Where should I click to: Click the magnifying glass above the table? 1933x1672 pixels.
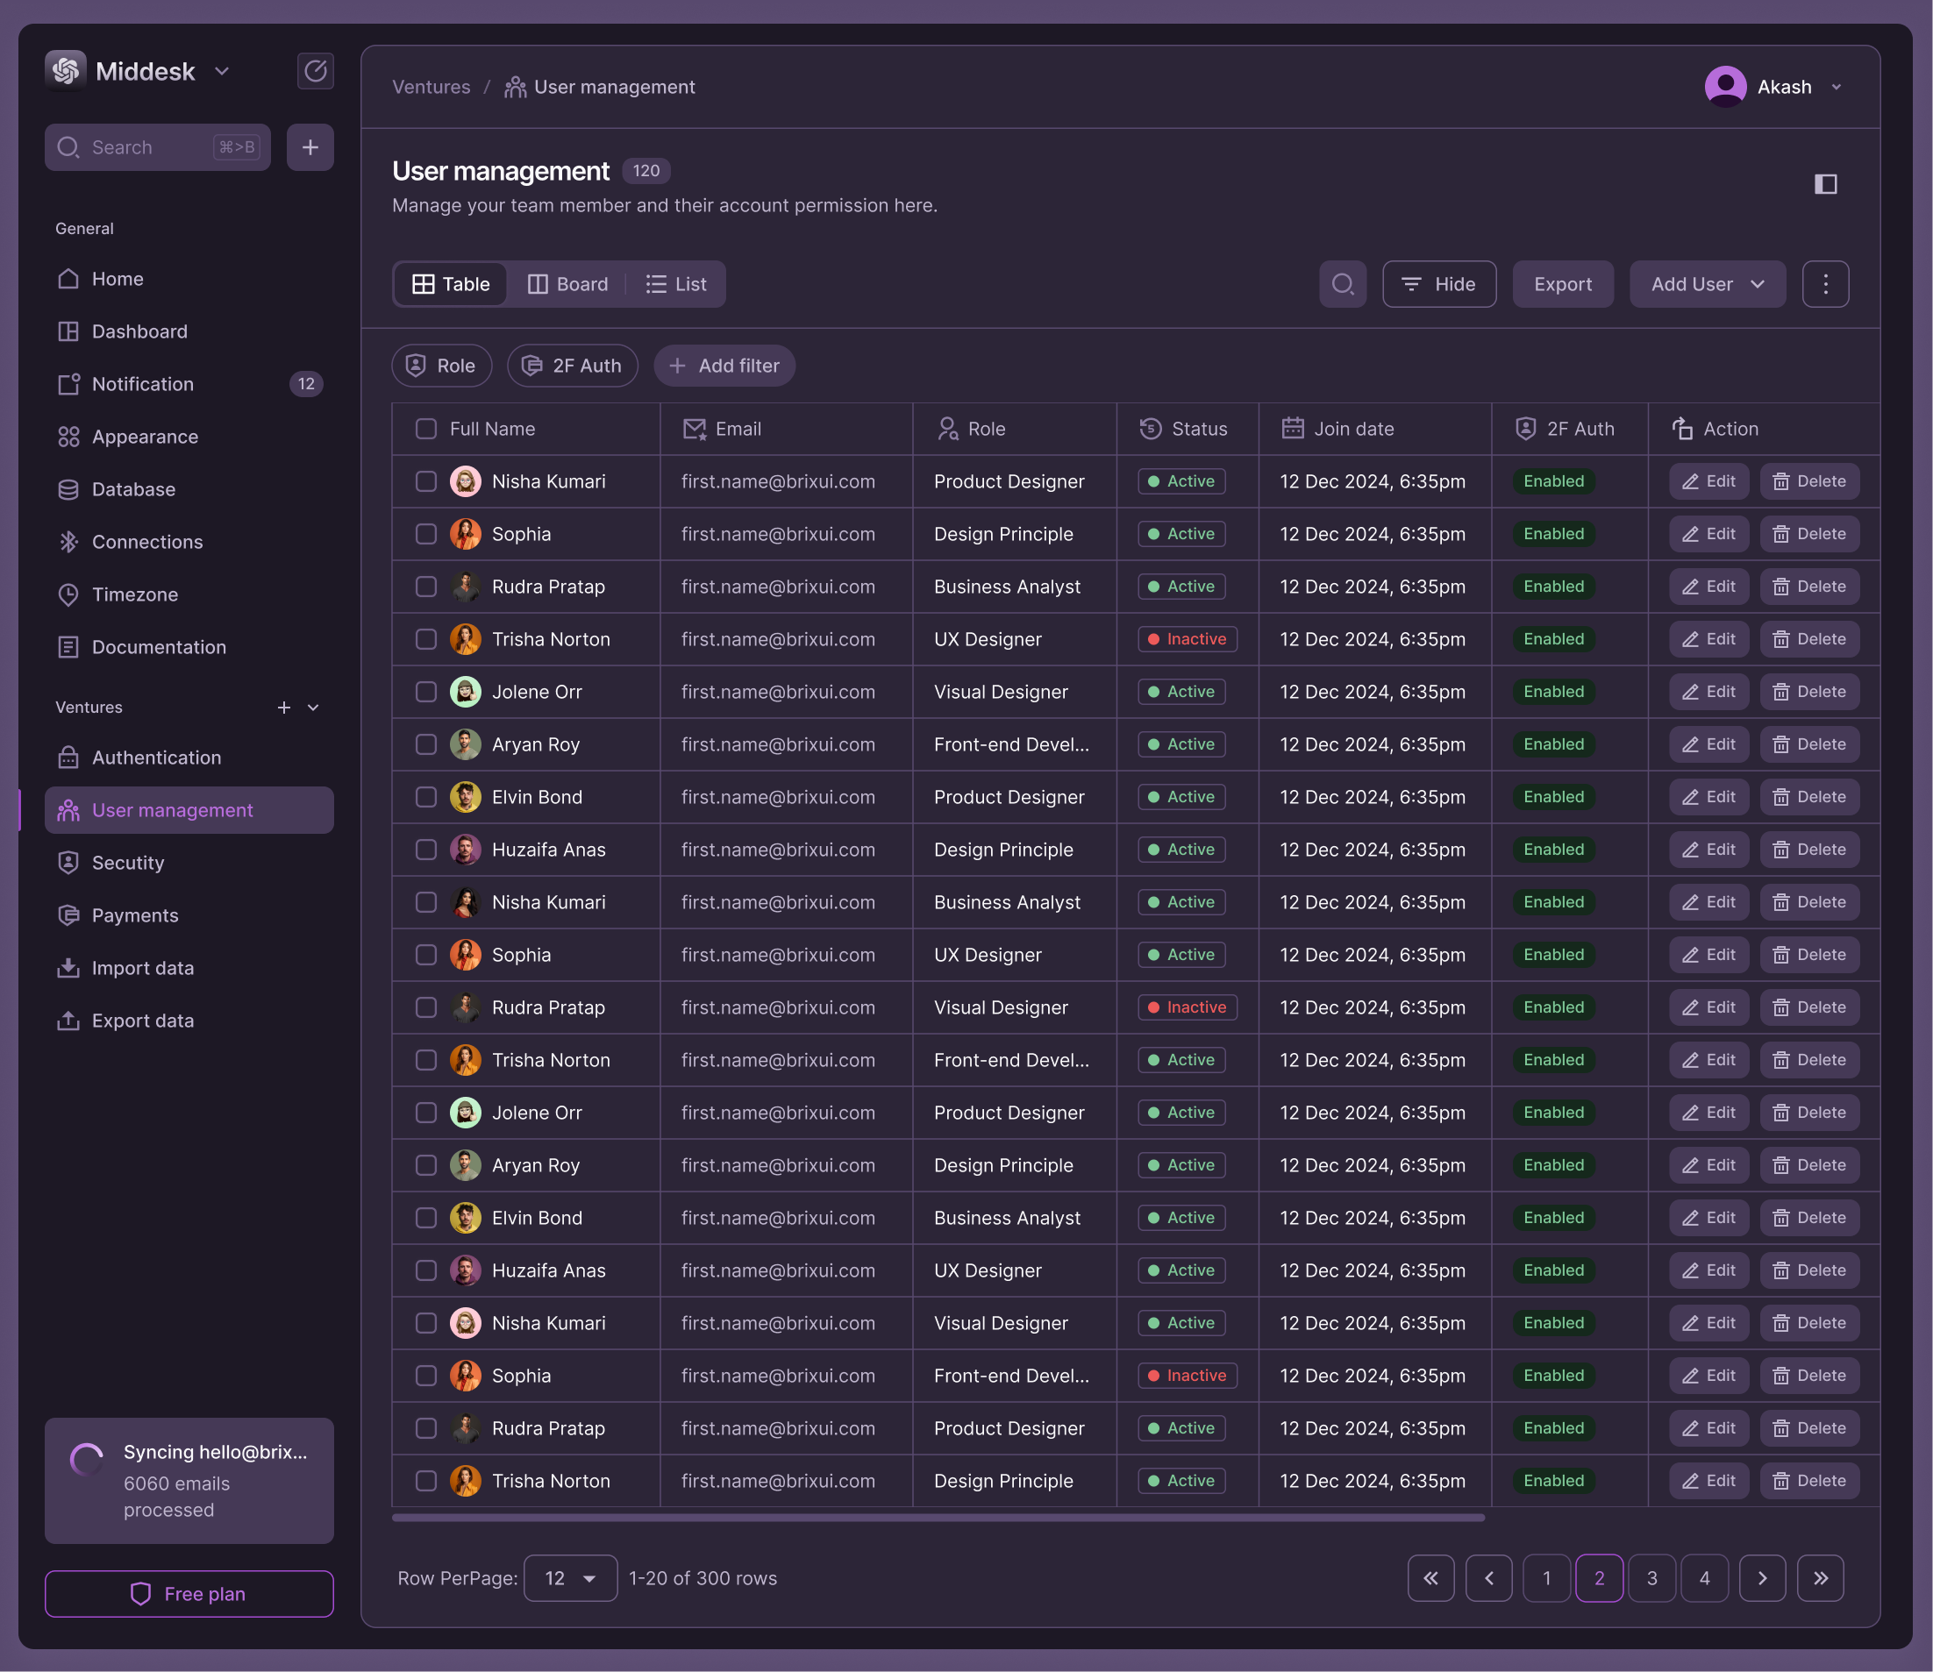1342,284
